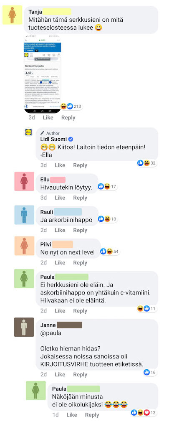The image size is (169, 424).
Task: Reply to Lidl Suomi's comment
Action: (80, 165)
